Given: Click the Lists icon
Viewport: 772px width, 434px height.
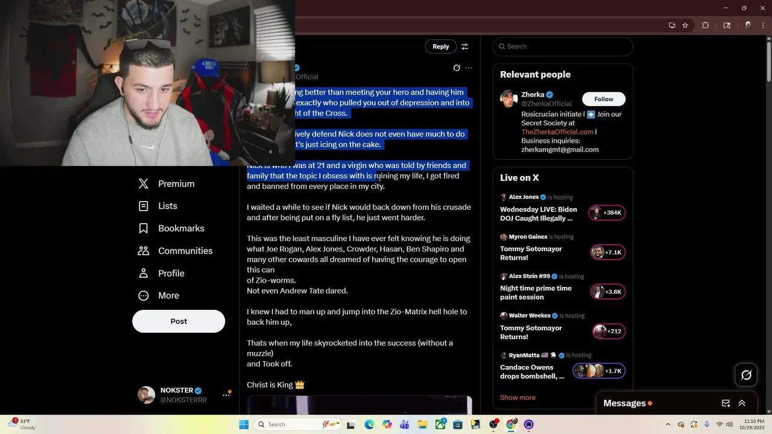Looking at the screenshot, I should pos(144,206).
